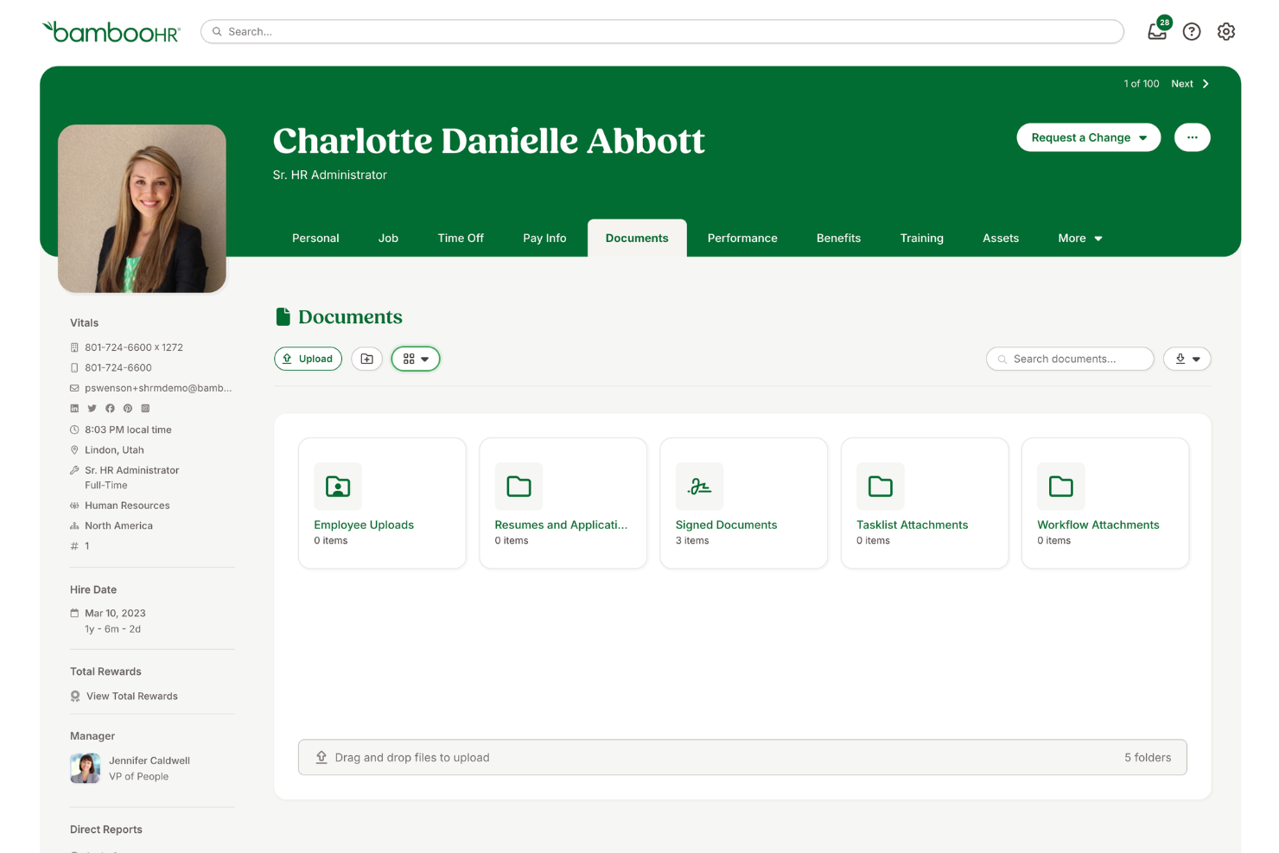The image size is (1279, 853).
Task: Click the create new folder icon
Action: tap(366, 358)
